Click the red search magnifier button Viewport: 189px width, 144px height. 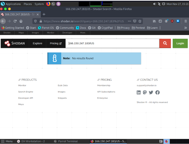pyautogui.click(x=165, y=43)
